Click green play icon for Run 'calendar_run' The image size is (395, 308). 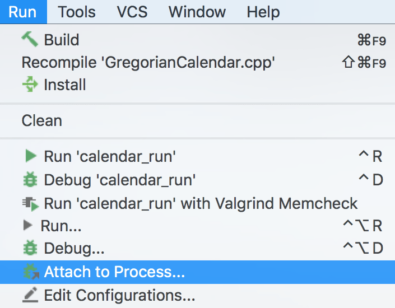click(31, 156)
